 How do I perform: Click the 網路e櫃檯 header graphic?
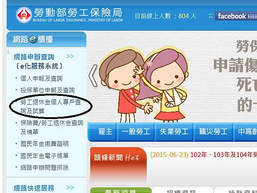click(x=46, y=39)
